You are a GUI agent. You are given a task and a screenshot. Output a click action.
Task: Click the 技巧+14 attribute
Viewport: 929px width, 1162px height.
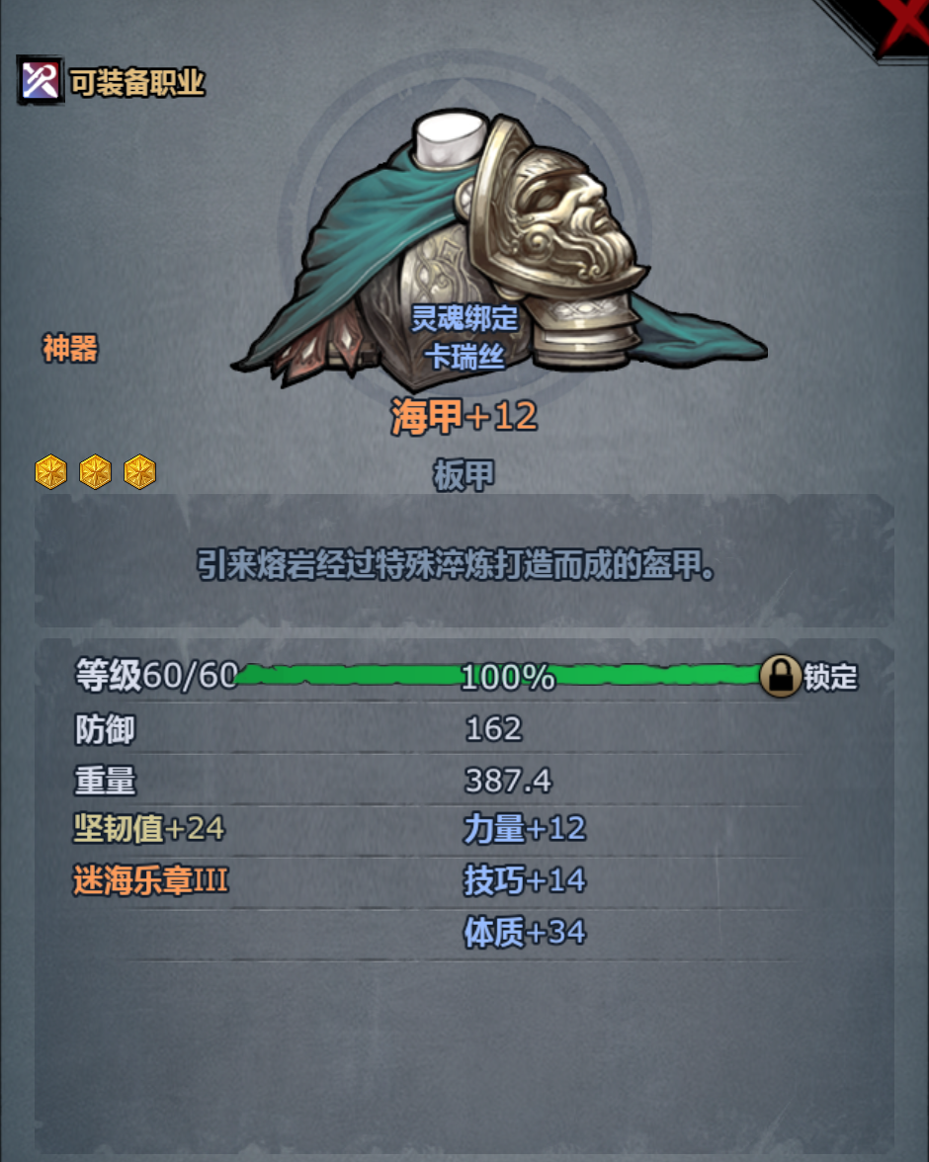pyautogui.click(x=525, y=880)
